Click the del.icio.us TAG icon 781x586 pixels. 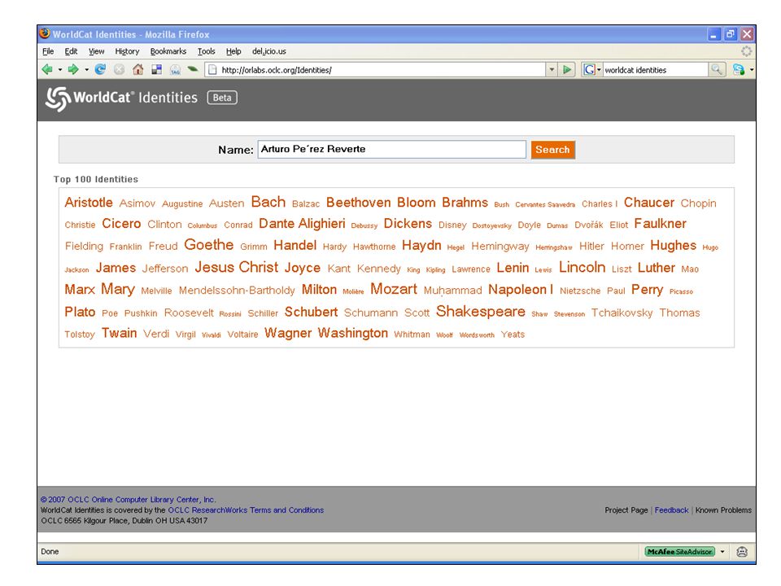click(176, 70)
